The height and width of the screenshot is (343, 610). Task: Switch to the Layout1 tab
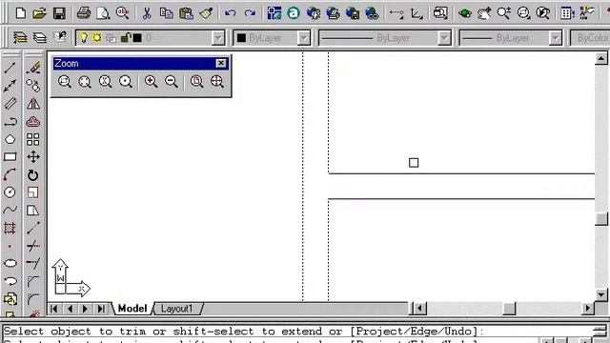click(177, 309)
